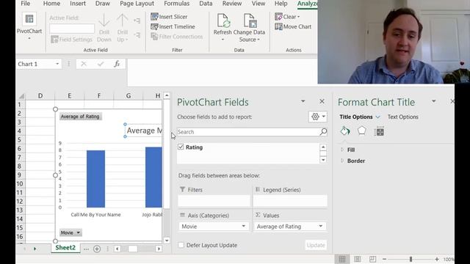Select the Sheet2 tab
The width and height of the screenshot is (470, 264).
(65, 248)
